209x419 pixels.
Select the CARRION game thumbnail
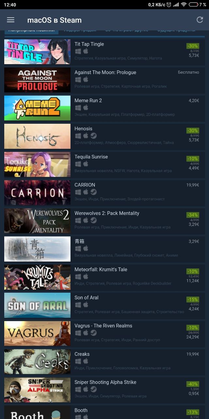(37, 193)
